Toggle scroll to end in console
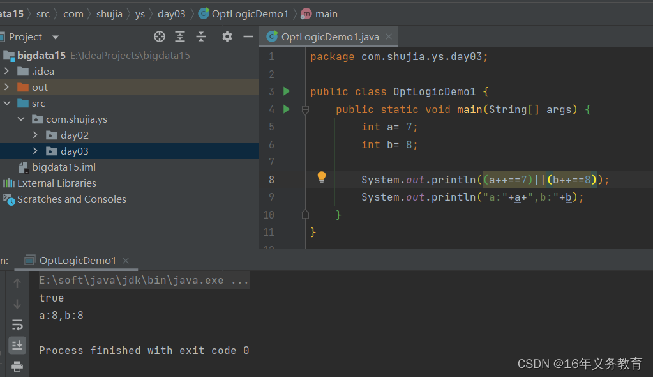 tap(17, 345)
